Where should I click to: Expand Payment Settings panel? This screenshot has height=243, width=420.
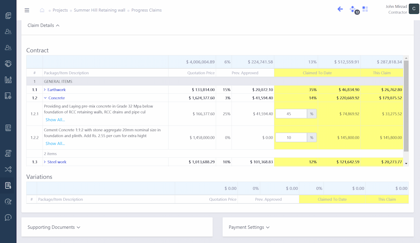click(249, 227)
